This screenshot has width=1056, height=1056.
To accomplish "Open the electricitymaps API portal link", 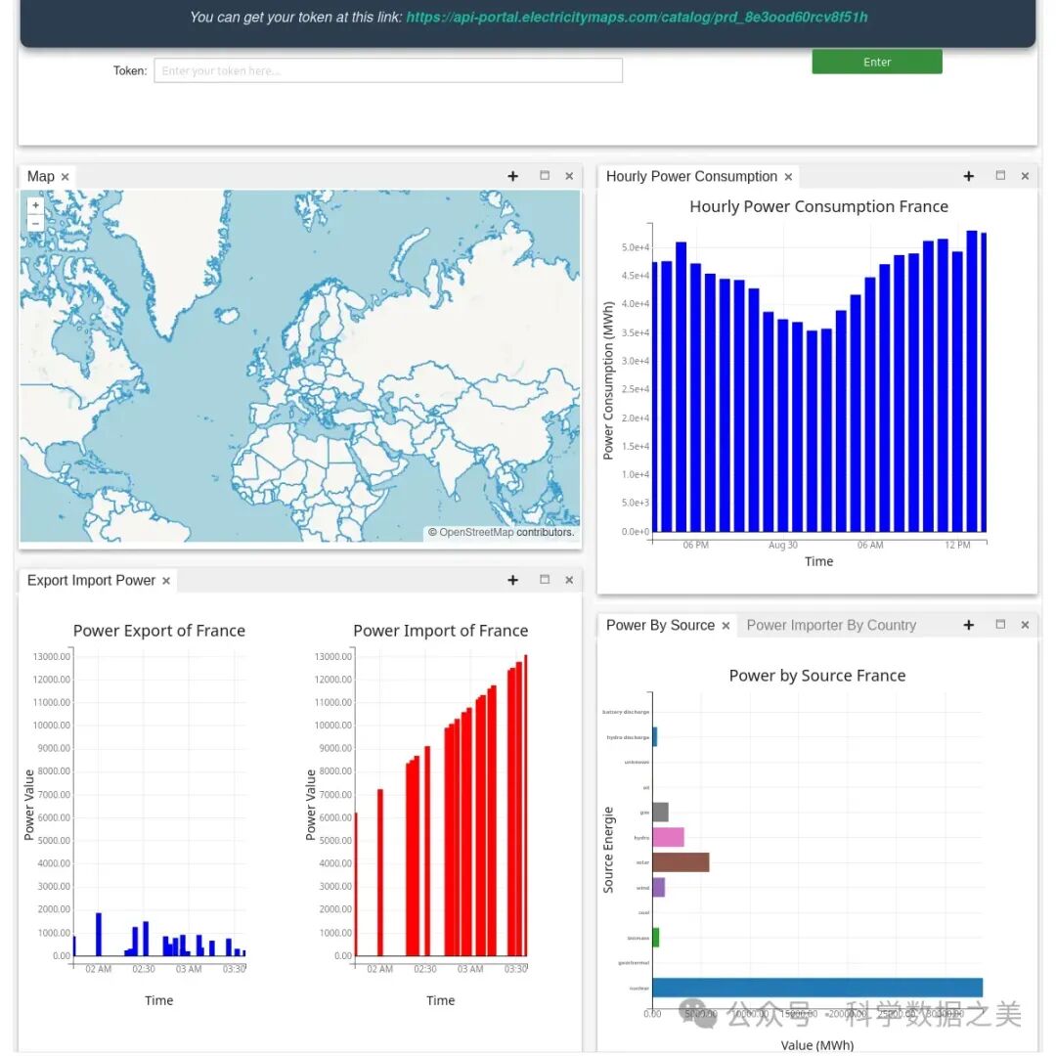I will tap(636, 17).
